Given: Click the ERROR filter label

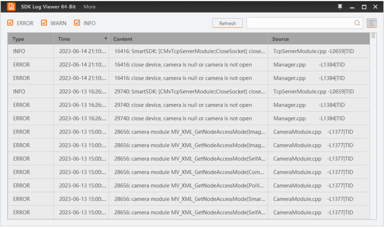Looking at the screenshot, I should (x=25, y=23).
